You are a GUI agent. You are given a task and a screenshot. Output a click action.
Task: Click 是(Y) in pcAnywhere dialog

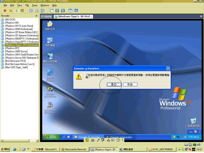[x=114, y=84]
